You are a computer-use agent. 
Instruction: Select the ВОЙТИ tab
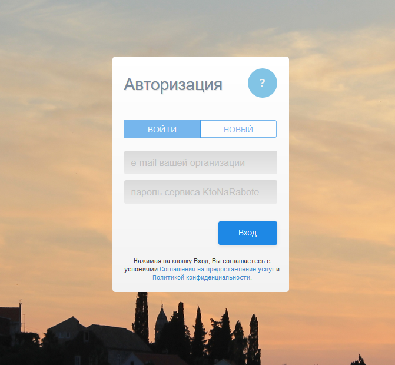(162, 129)
